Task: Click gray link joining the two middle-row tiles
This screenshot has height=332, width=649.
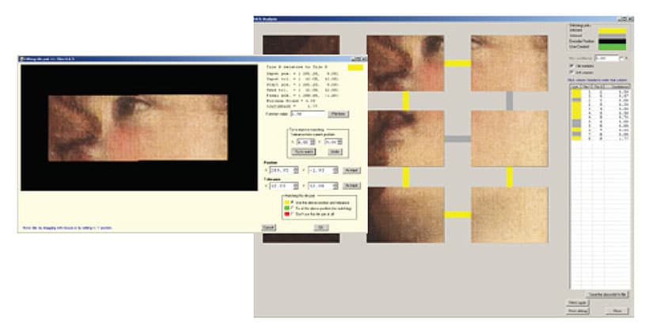Action: coord(457,139)
